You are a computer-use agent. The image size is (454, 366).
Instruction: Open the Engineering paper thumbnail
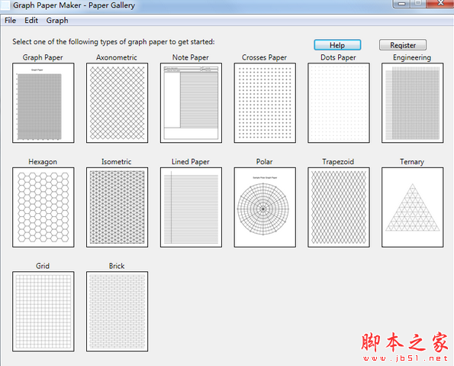point(413,103)
